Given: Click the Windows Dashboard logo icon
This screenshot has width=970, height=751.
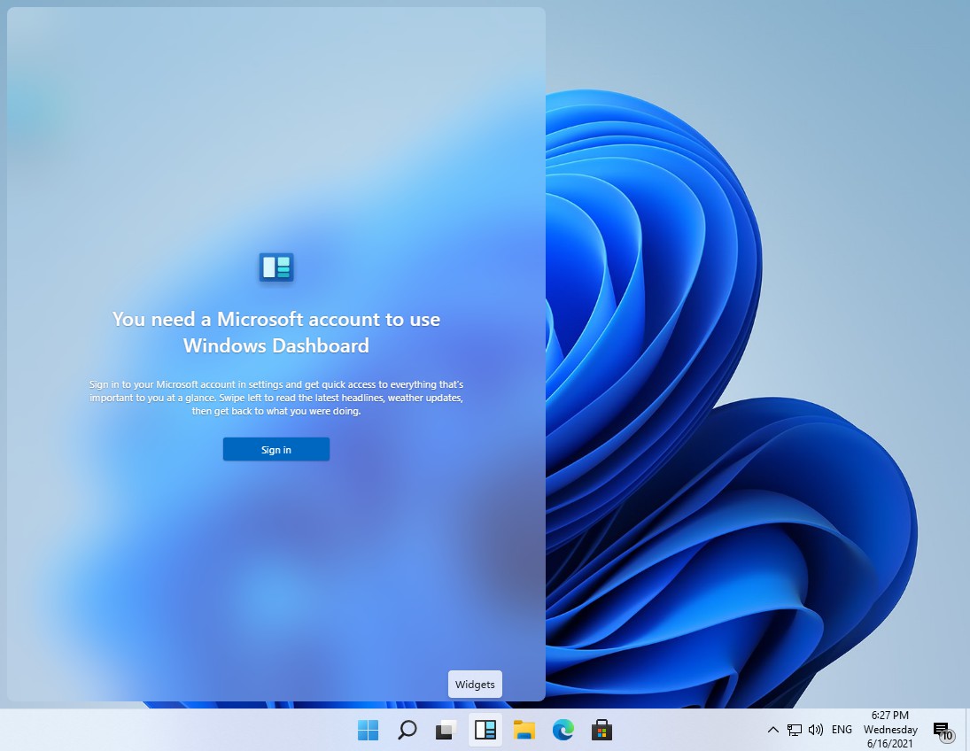Looking at the screenshot, I should (275, 267).
